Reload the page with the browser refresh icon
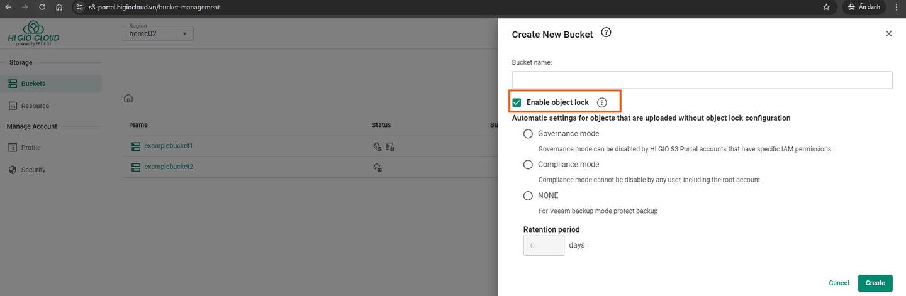 (x=42, y=7)
